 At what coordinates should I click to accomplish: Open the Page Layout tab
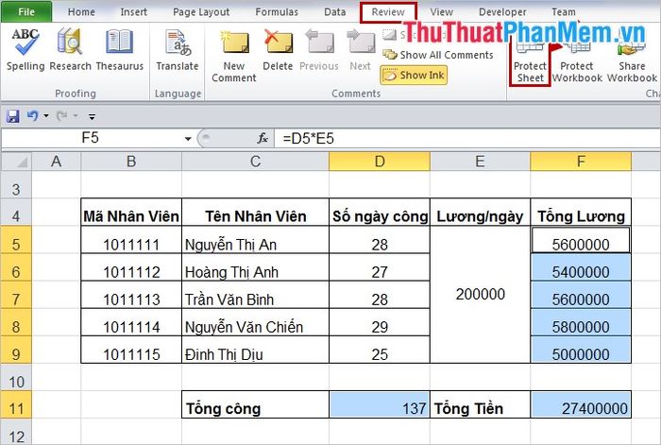201,12
